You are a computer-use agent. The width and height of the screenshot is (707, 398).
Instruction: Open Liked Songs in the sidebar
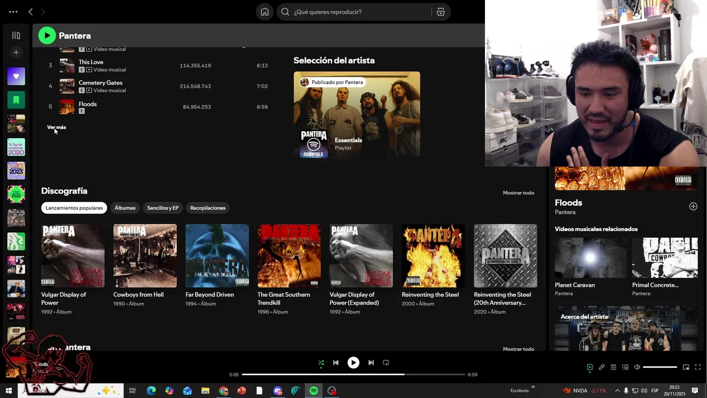[x=16, y=76]
